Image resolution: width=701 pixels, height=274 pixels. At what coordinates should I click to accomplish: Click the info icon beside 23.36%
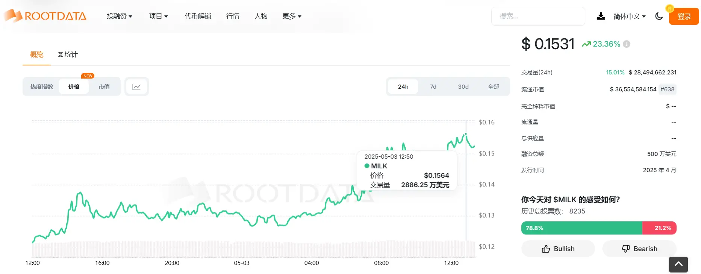coord(627,44)
